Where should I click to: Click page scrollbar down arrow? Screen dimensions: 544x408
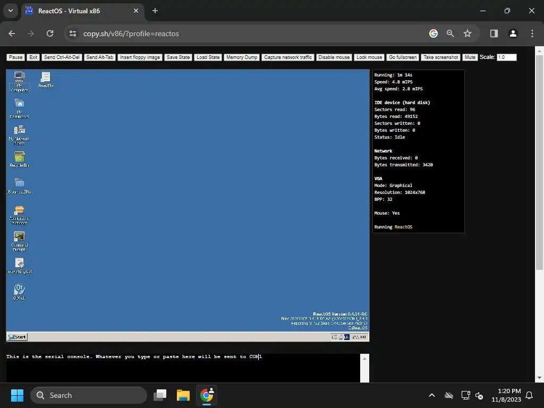pyautogui.click(x=539, y=378)
